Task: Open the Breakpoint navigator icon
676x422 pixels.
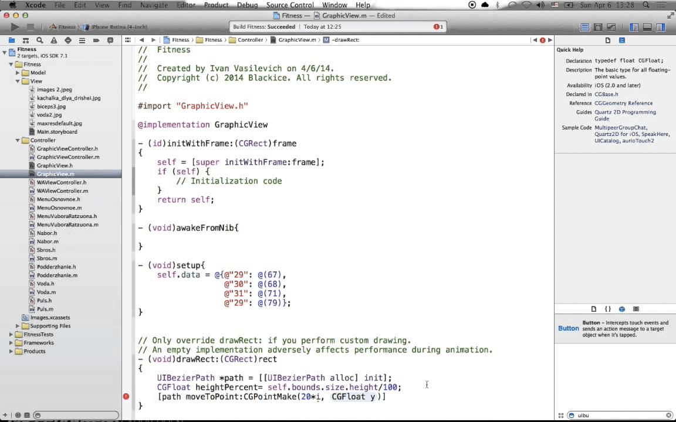Action: point(96,40)
